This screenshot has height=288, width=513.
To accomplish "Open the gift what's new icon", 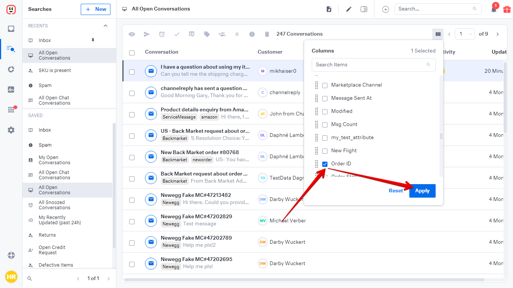I will (x=507, y=9).
